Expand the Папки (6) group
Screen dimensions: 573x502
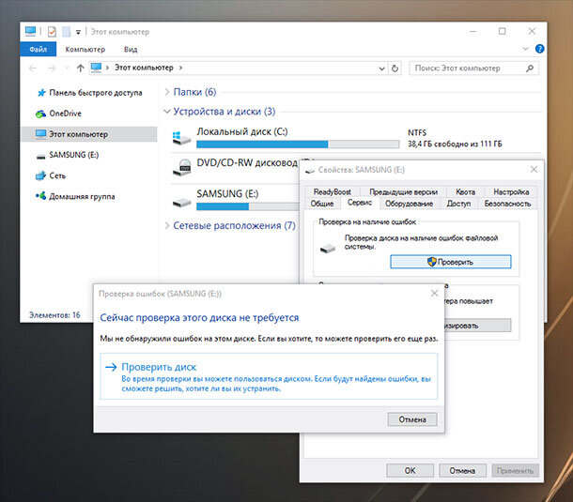point(167,92)
